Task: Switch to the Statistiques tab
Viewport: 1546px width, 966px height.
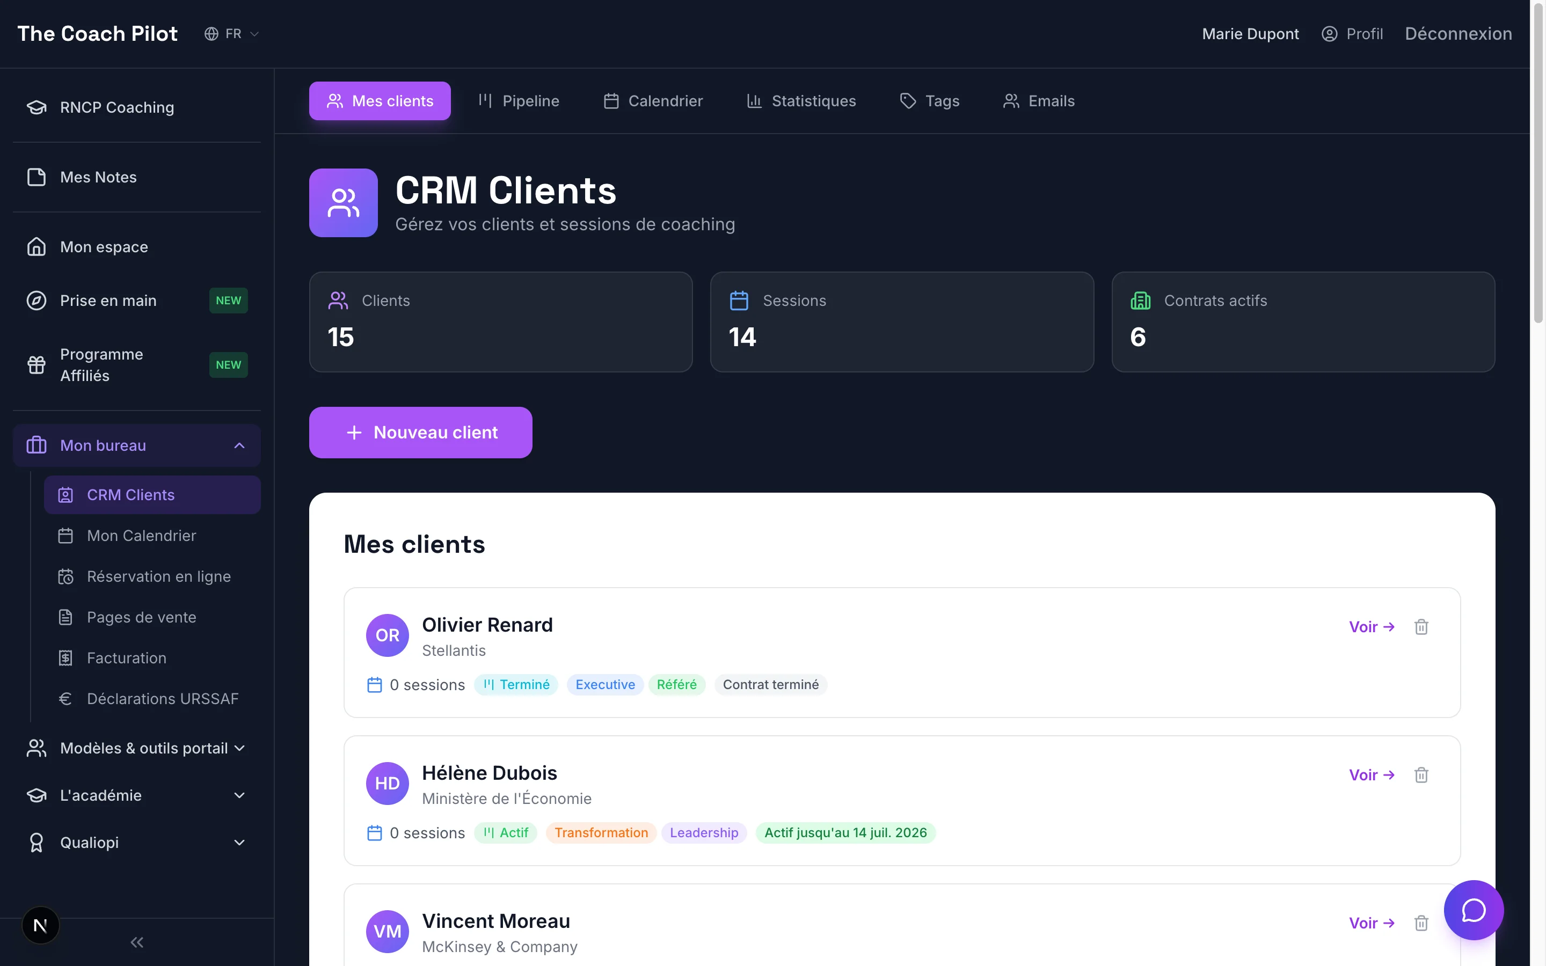Action: [x=801, y=101]
